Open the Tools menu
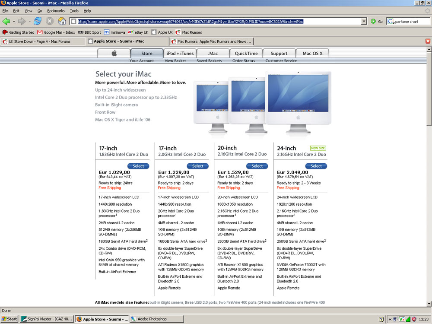The width and height of the screenshot is (432, 324). point(74,11)
